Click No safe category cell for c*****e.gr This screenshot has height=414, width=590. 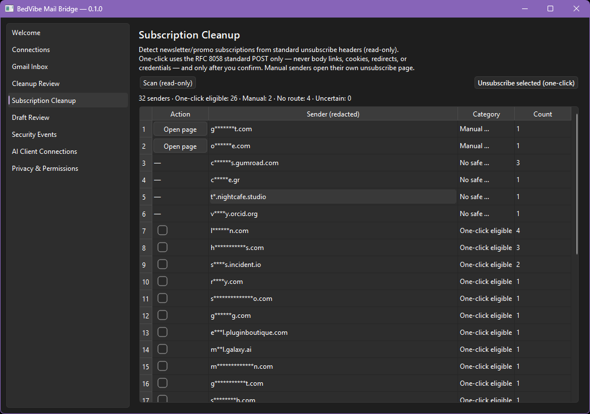pos(486,180)
